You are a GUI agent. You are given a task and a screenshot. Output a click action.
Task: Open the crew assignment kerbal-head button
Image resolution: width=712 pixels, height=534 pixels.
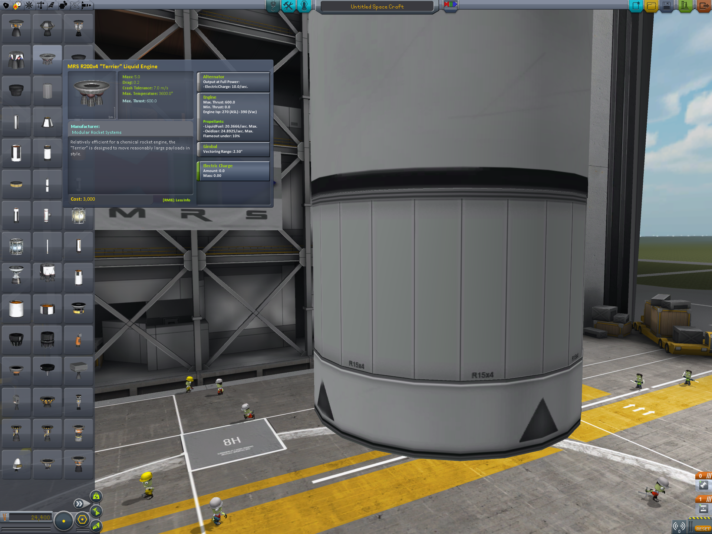pos(304,6)
